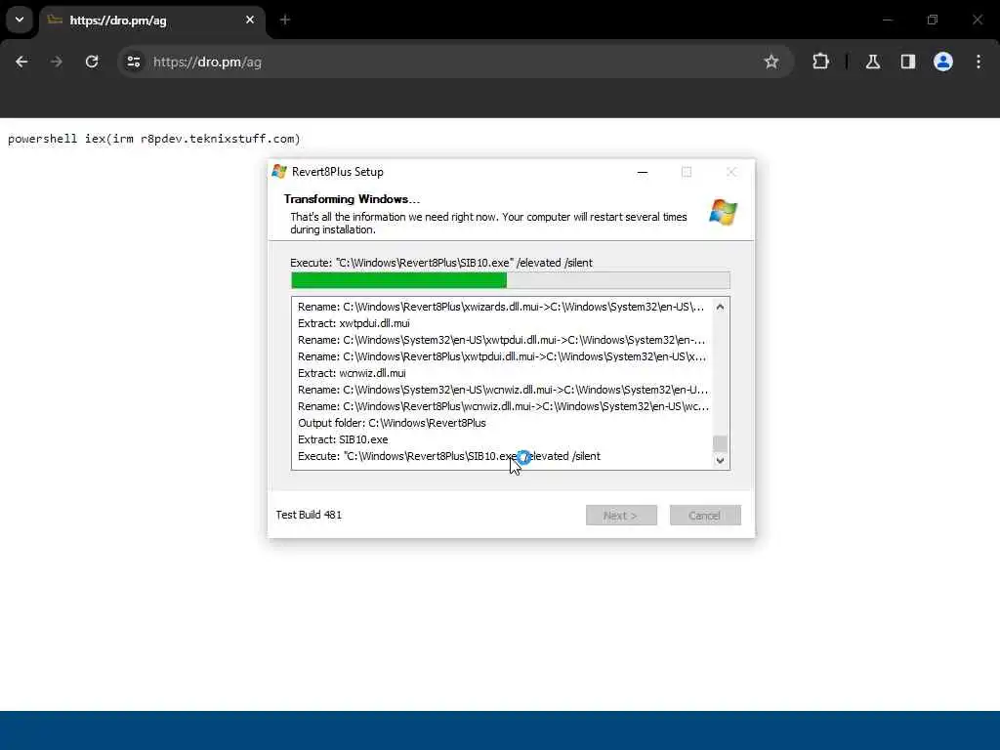Viewport: 1000px width, 750px height.
Task: Open the browser extensions puzzle icon
Action: click(x=820, y=62)
